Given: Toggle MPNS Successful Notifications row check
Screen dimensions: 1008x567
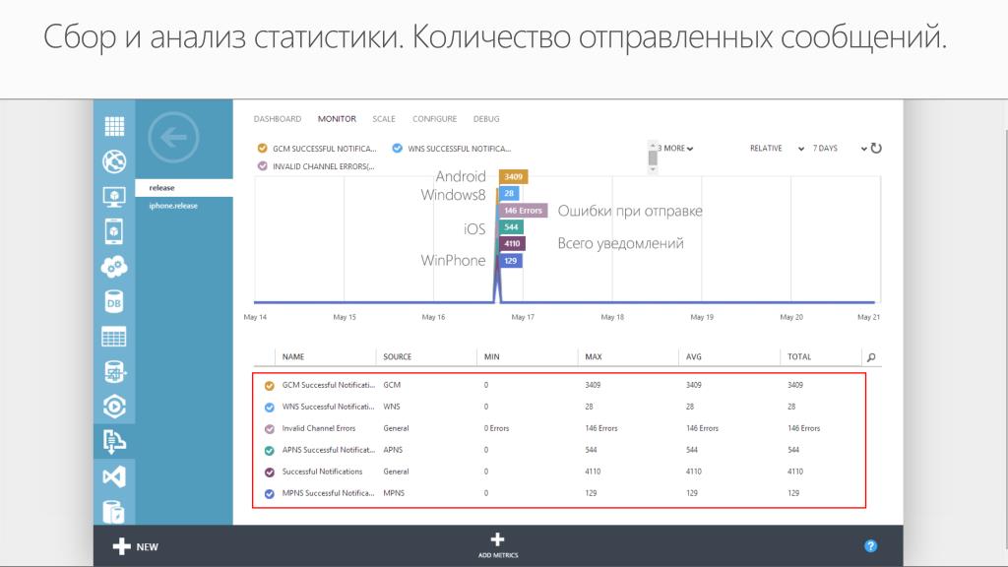Looking at the screenshot, I should pos(270,494).
